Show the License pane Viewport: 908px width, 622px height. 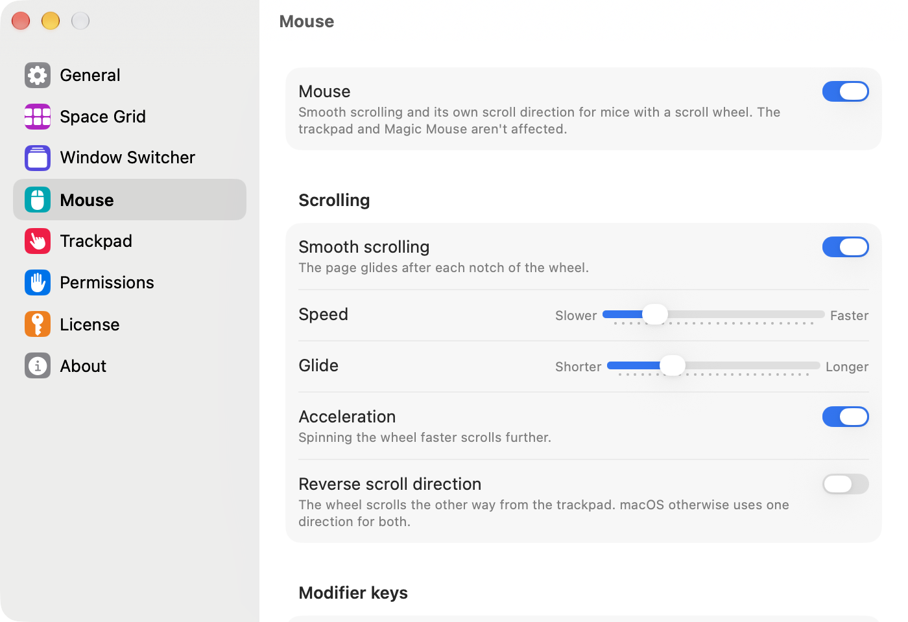click(x=130, y=324)
